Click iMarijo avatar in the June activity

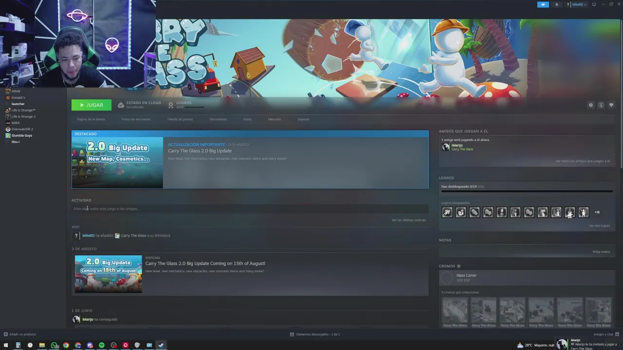[76, 319]
